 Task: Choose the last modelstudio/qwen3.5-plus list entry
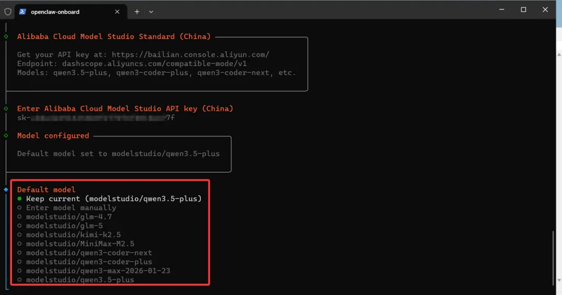click(x=75, y=279)
